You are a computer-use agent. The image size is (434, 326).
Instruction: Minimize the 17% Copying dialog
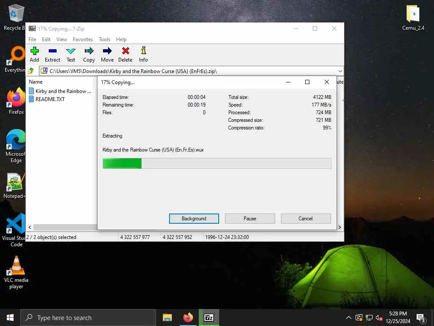[x=288, y=82]
